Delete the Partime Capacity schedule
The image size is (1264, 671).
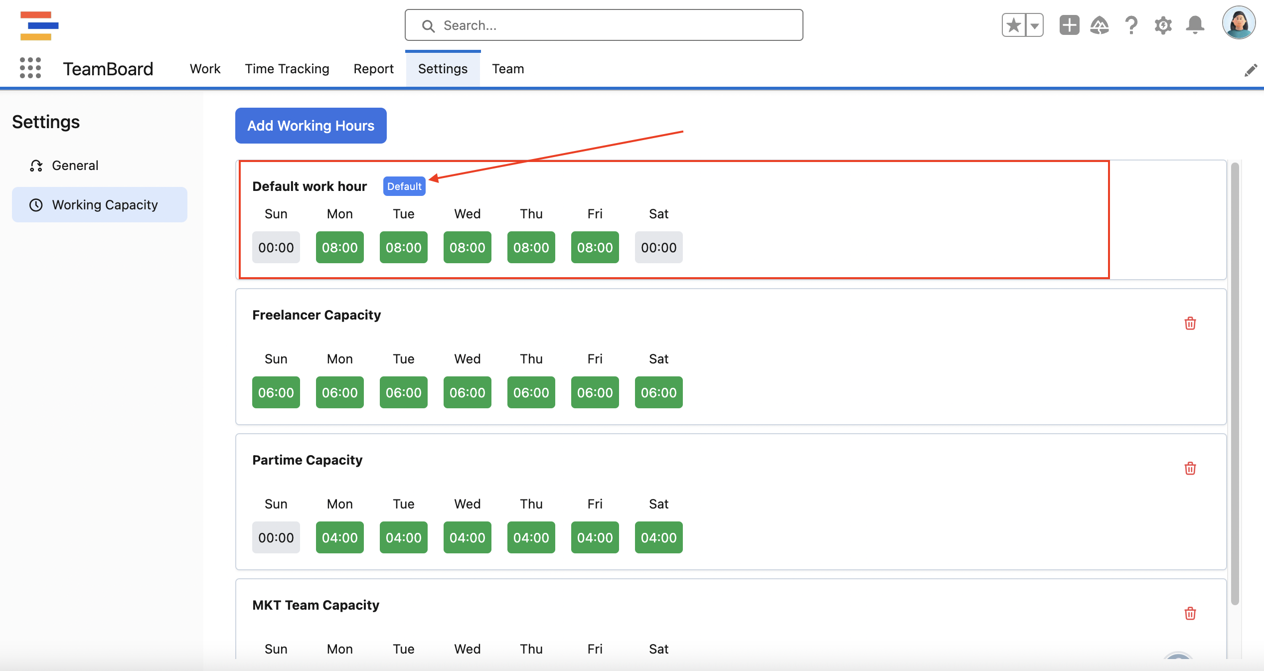1190,469
